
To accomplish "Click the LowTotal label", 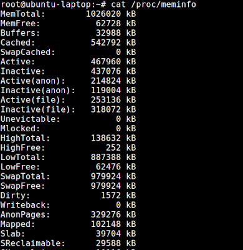I will (x=22, y=157).
